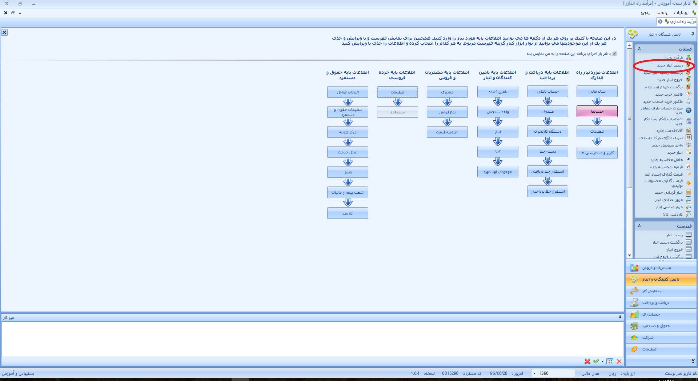Collapse the عملیات section in sidebar
698x381 pixels.
[x=639, y=49]
